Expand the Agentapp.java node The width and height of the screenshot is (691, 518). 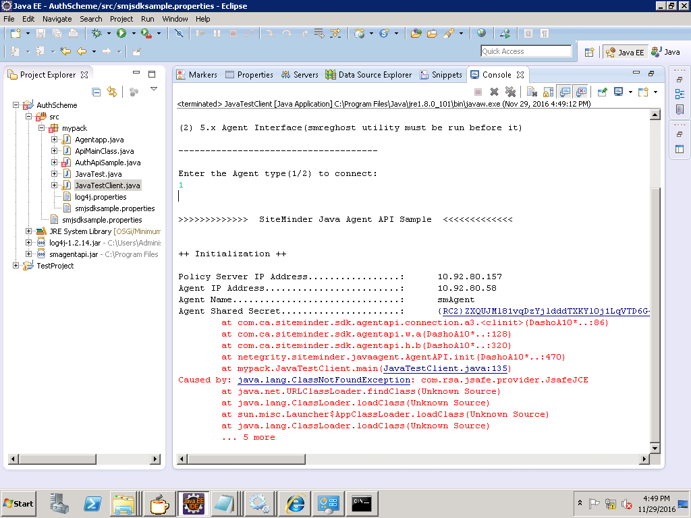tap(54, 139)
